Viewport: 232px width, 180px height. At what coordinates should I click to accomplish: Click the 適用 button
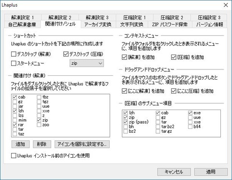pyautogui.click(x=211, y=172)
